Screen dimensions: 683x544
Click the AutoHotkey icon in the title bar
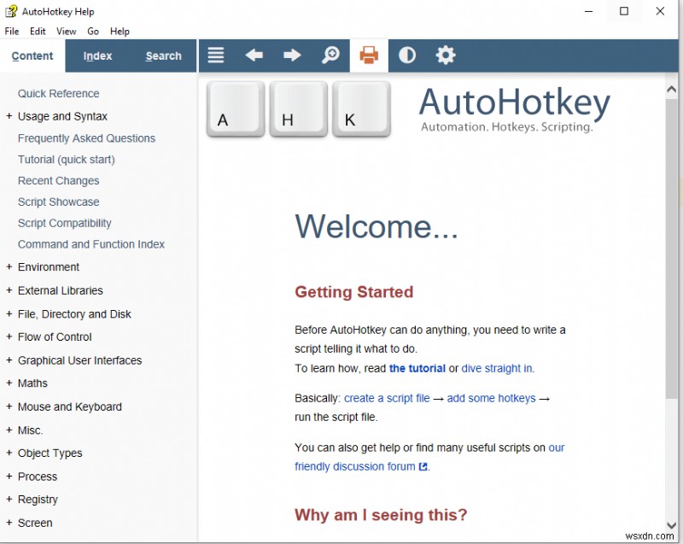(9, 11)
